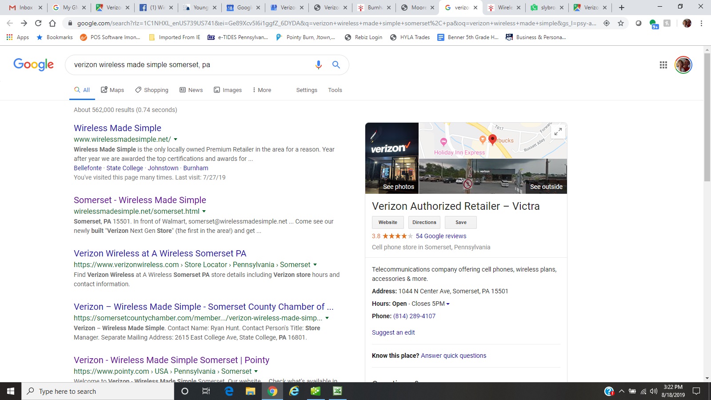Expand options for verizonwireless.com result
711x400 pixels.
[x=315, y=265]
